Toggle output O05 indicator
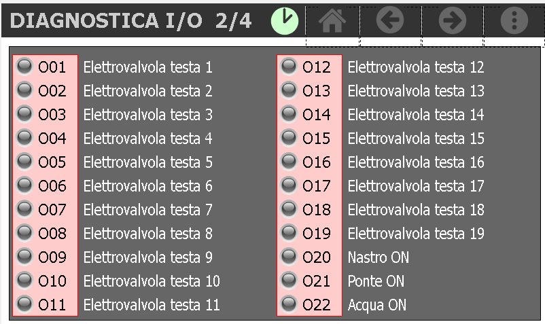 pyautogui.click(x=25, y=162)
